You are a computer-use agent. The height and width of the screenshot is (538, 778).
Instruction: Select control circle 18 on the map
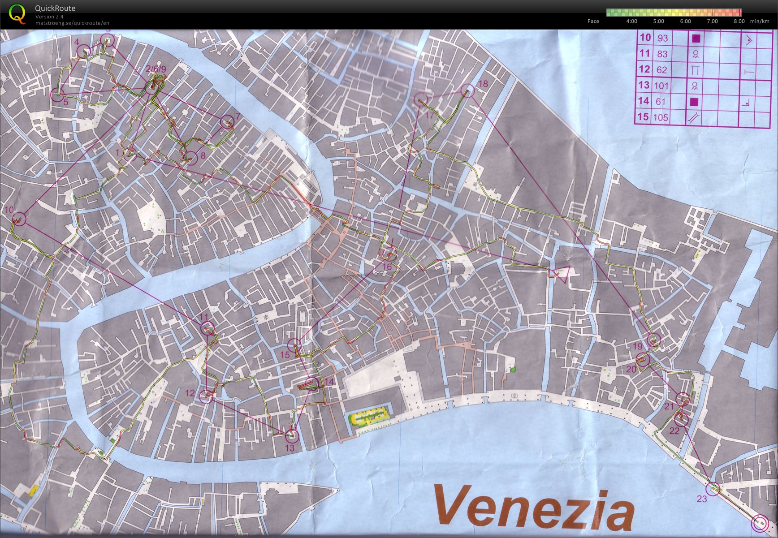click(x=467, y=91)
